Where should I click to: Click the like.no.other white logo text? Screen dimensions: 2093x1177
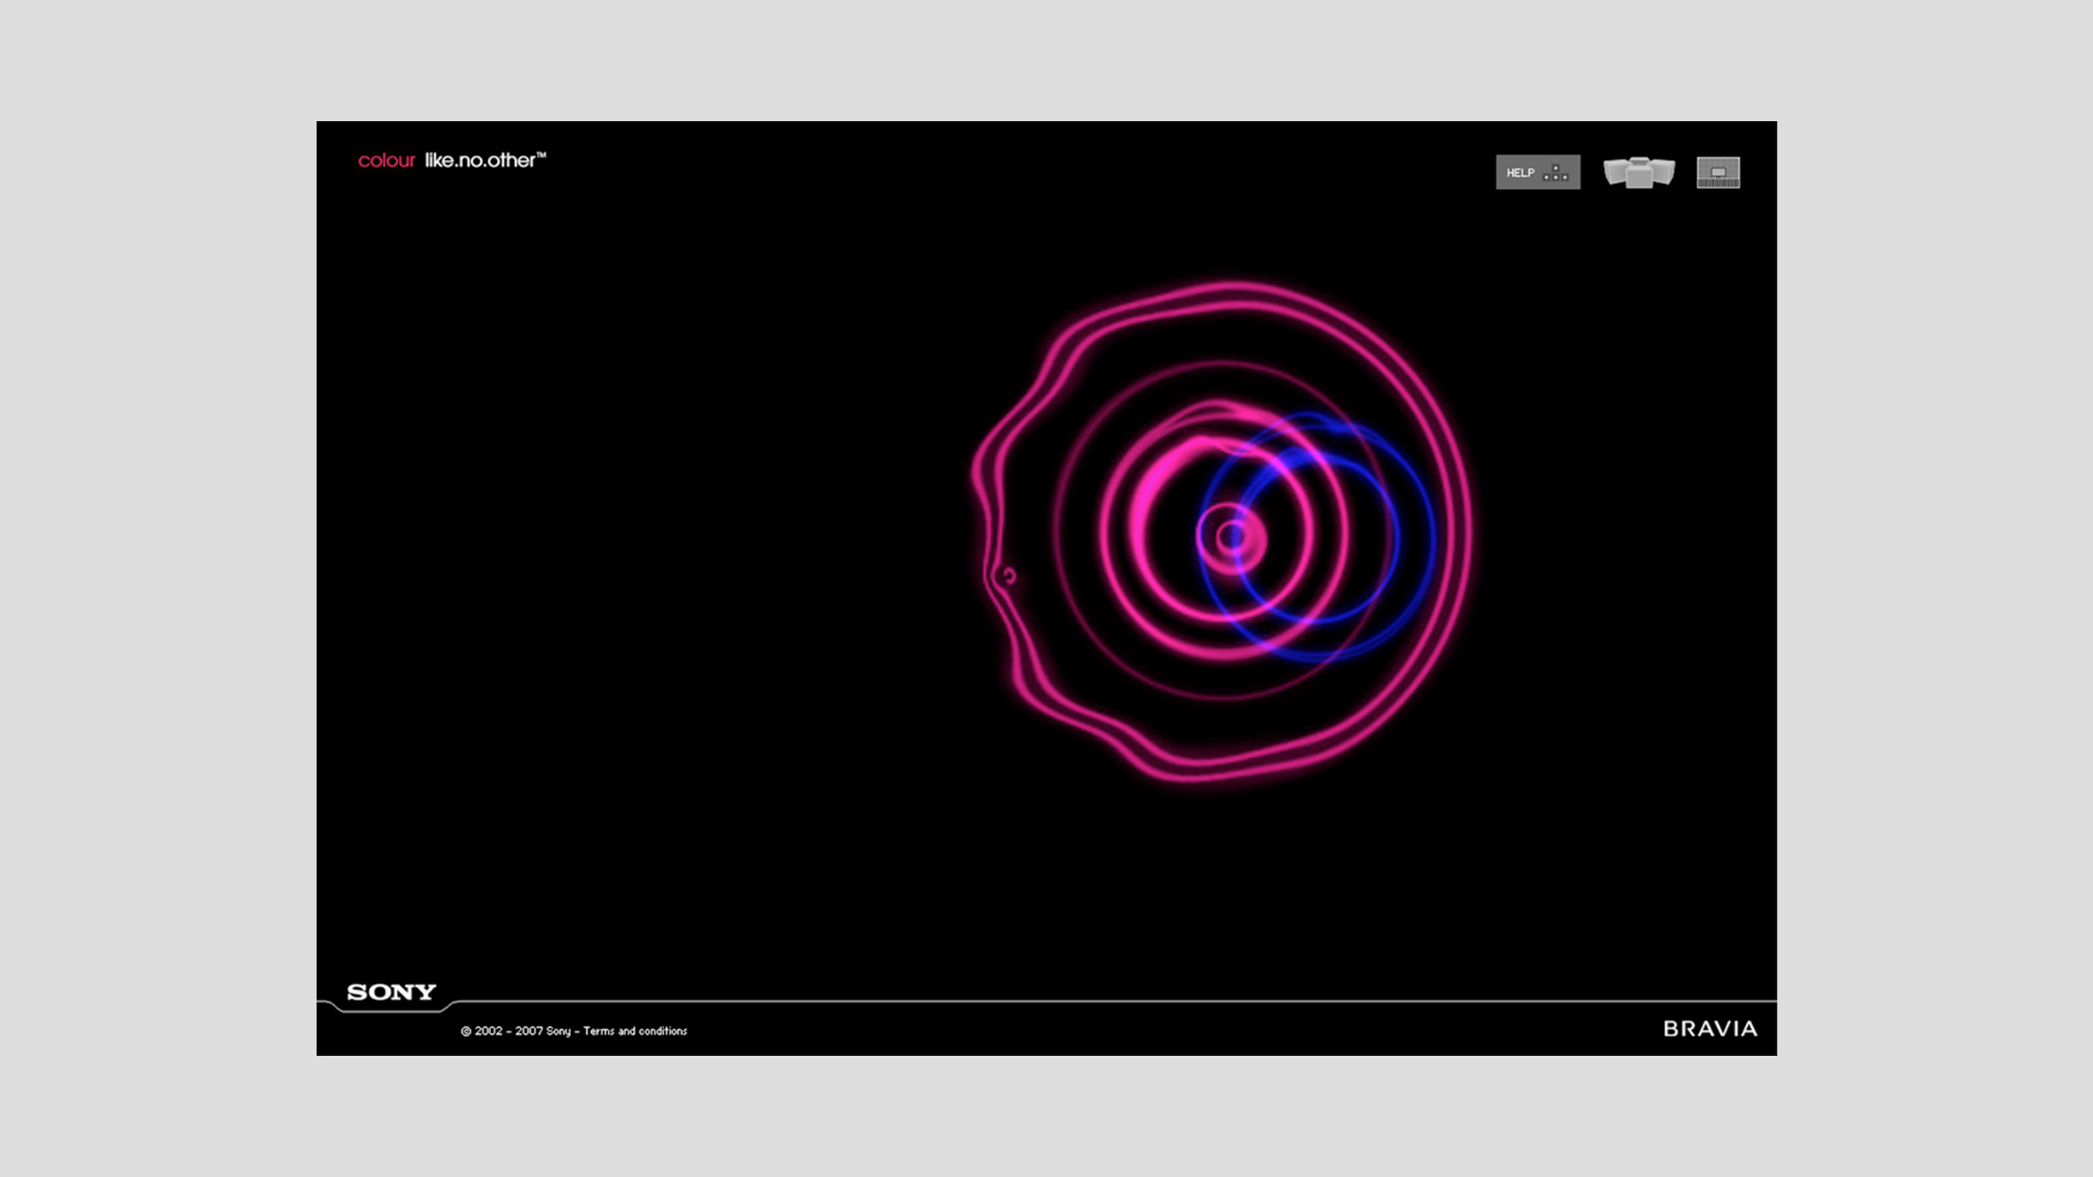pos(479,160)
